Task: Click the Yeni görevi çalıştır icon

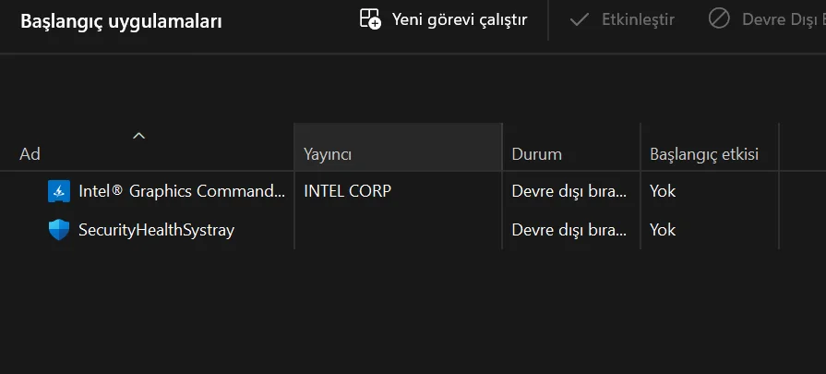Action: tap(370, 18)
